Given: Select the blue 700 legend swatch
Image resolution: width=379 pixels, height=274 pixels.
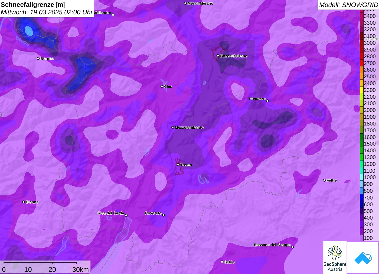Looking at the screenshot, I should coord(362,198).
